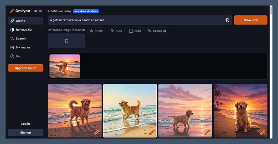This screenshot has height=144, width=278.
Task: Click the crayon icon on sitting dog image
Action: (263, 133)
